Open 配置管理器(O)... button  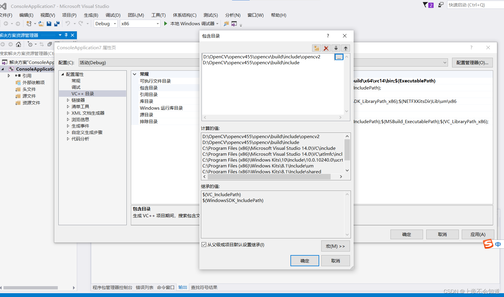click(x=472, y=62)
